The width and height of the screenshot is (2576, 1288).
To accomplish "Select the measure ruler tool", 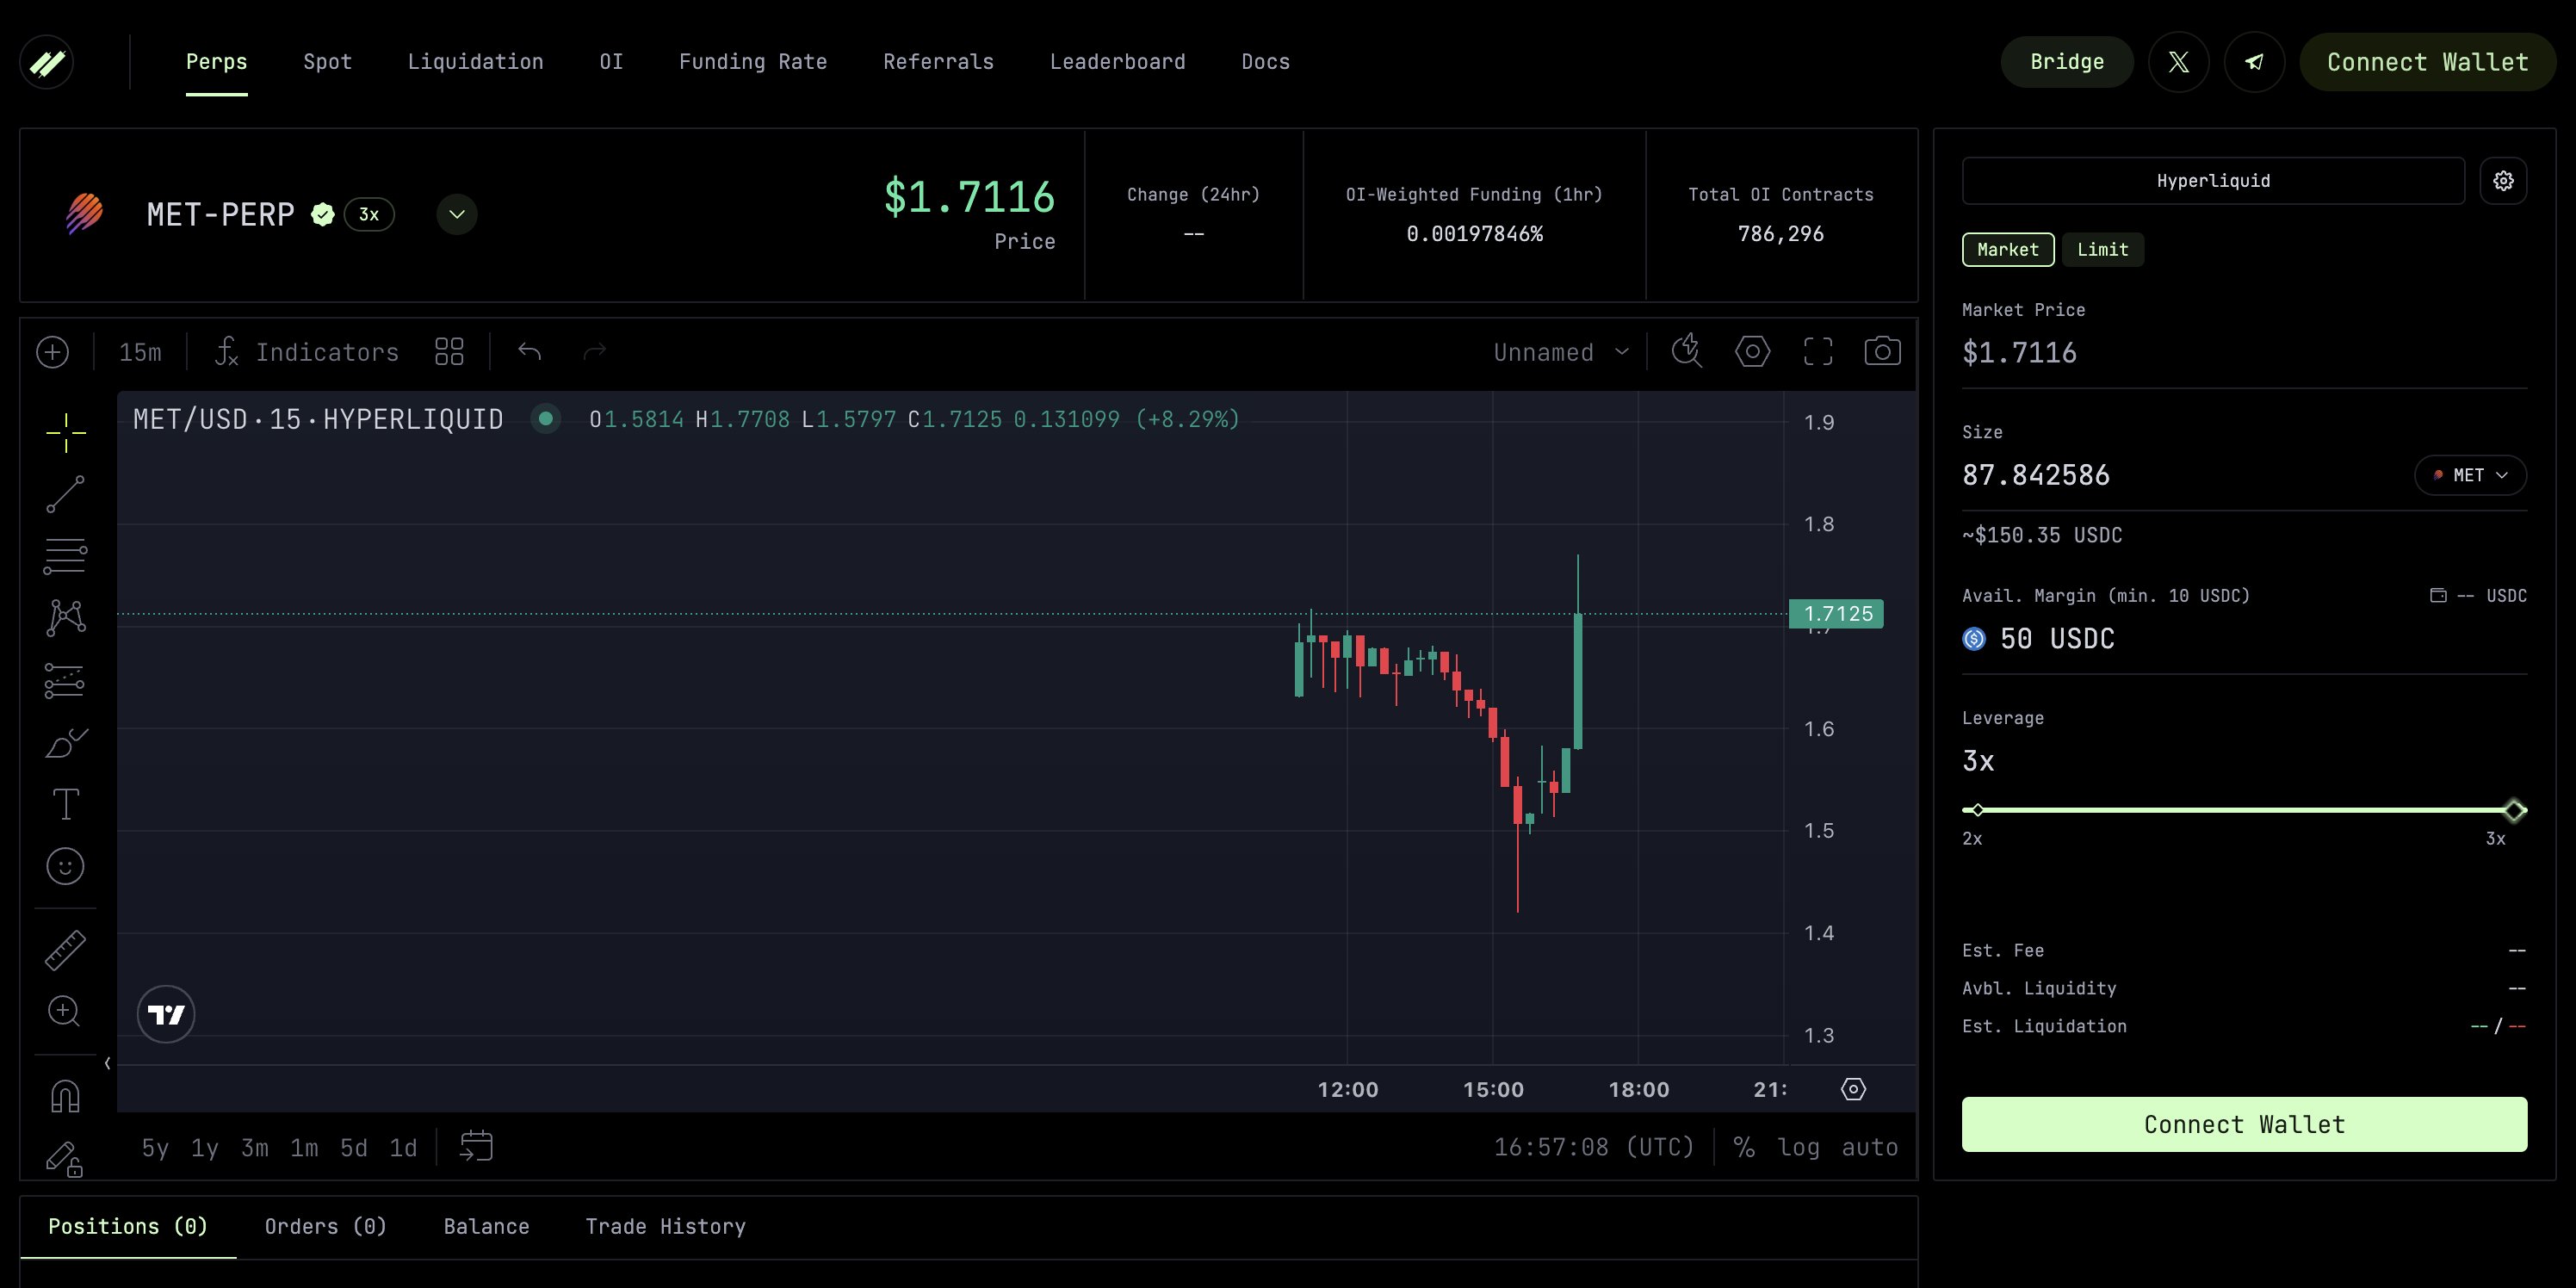I will pos(65,950).
